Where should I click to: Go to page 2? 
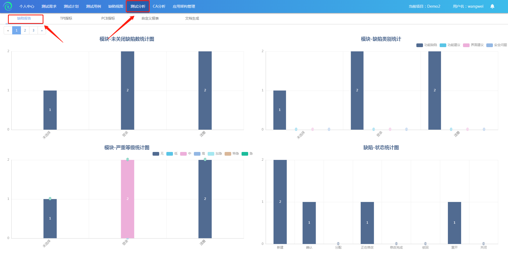click(x=25, y=30)
